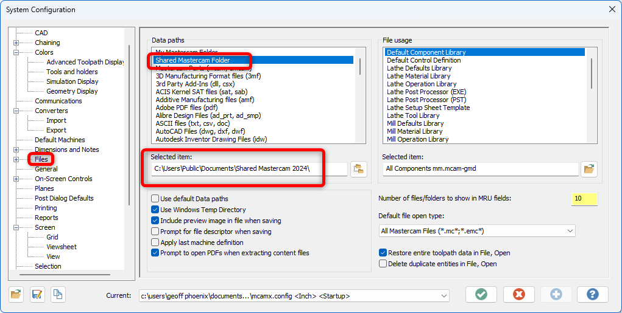Select Shared Mastercam Folder data path
The height and width of the screenshot is (313, 622).
[x=253, y=60]
